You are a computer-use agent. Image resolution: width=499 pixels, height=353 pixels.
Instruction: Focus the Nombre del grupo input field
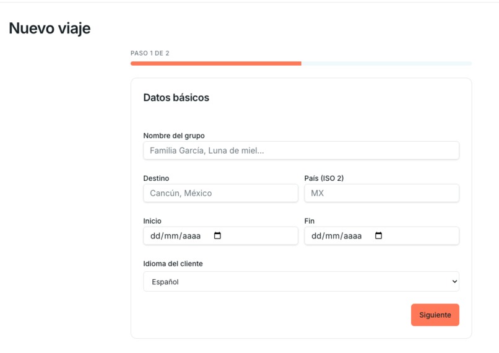click(x=301, y=150)
